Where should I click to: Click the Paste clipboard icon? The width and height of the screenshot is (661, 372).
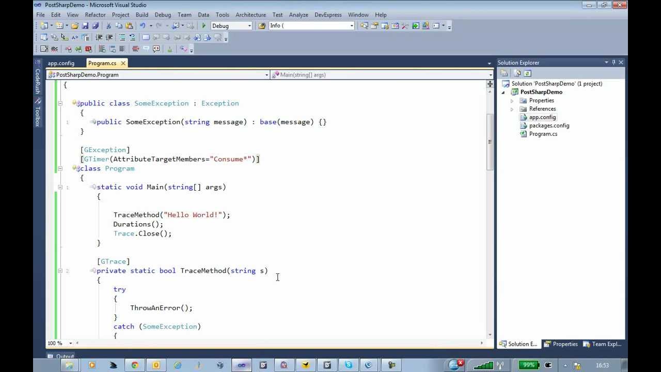click(x=129, y=26)
